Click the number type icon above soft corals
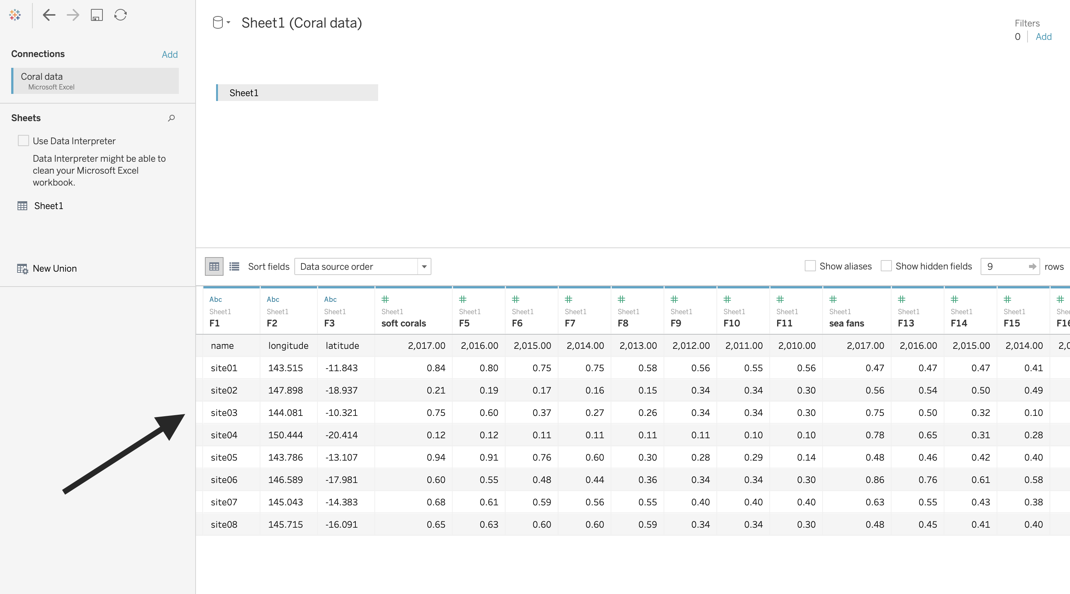Screen dimensions: 1070x594 tap(385, 299)
